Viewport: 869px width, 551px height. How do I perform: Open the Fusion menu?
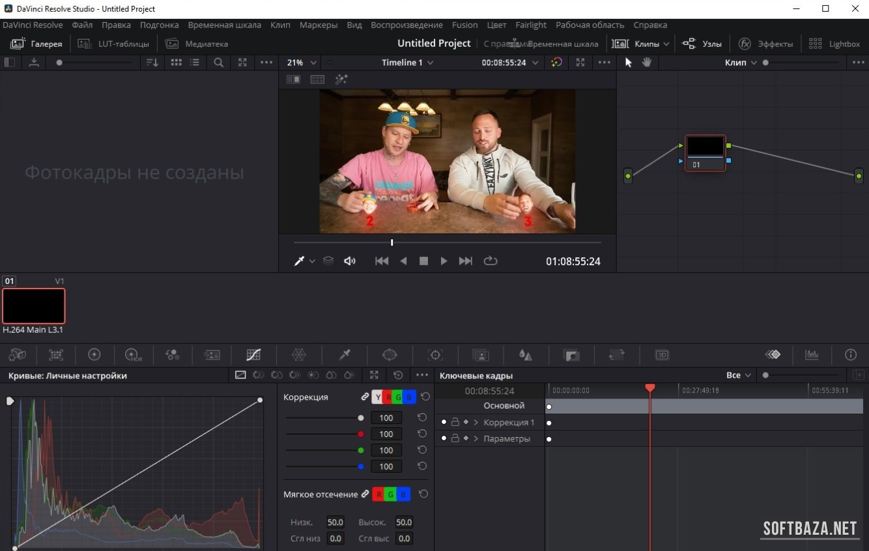[464, 25]
